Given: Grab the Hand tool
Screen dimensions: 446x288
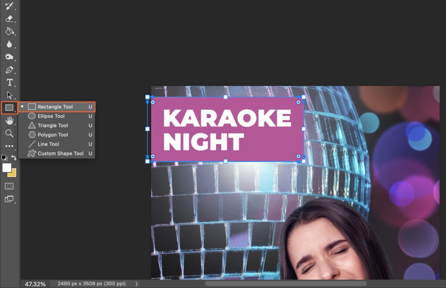Looking at the screenshot, I should (x=10, y=121).
